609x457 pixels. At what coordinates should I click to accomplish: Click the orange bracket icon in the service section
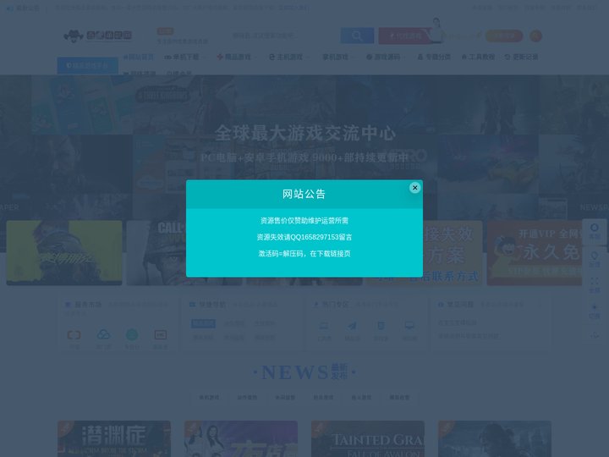74,335
